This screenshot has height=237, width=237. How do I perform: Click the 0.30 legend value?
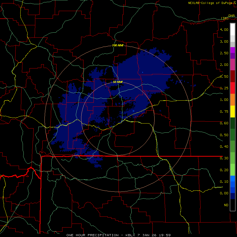tap(224, 158)
